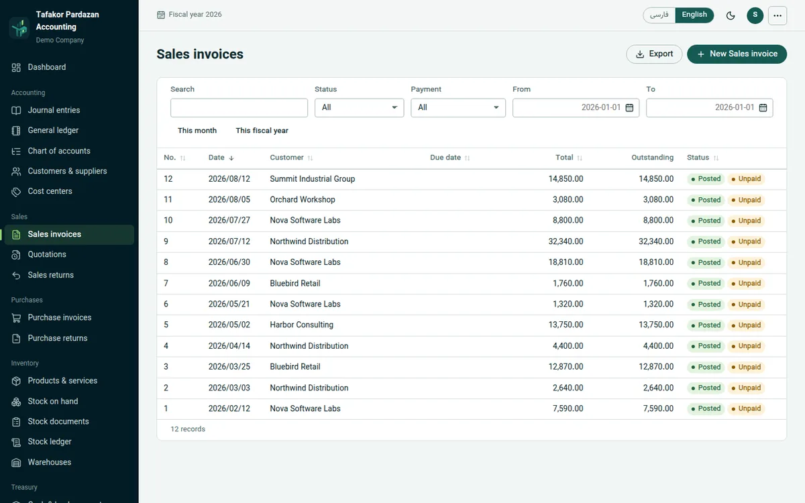The image size is (805, 503).
Task: Click the Demo Company name
Action: coord(60,40)
